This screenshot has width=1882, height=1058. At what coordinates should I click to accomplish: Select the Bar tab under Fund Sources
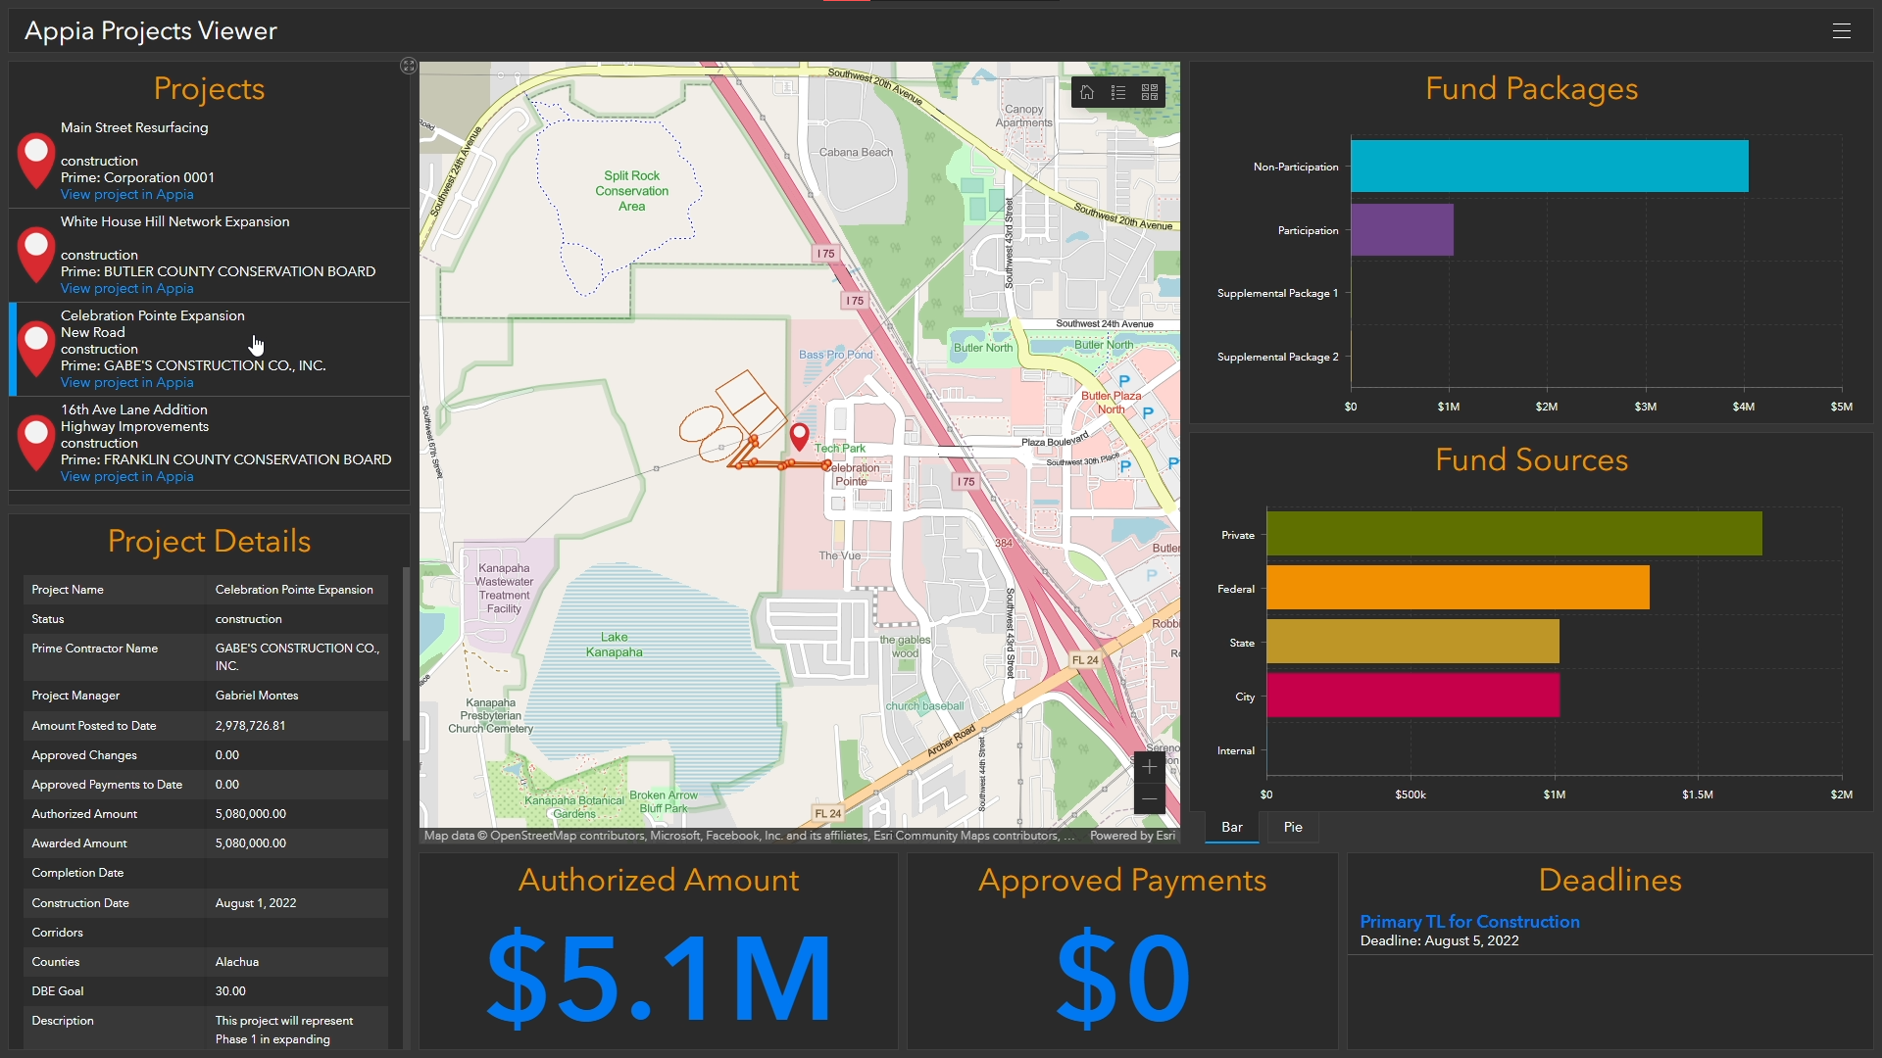[x=1231, y=827]
